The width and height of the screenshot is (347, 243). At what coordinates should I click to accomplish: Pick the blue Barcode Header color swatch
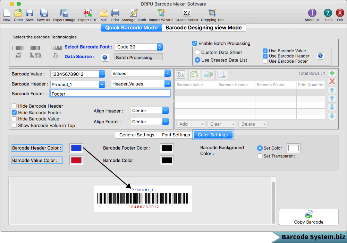tap(76, 148)
